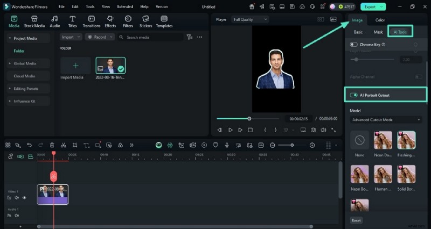The height and width of the screenshot is (229, 431).
Task: Take a snapshot with the camera icon
Action: [313, 130]
